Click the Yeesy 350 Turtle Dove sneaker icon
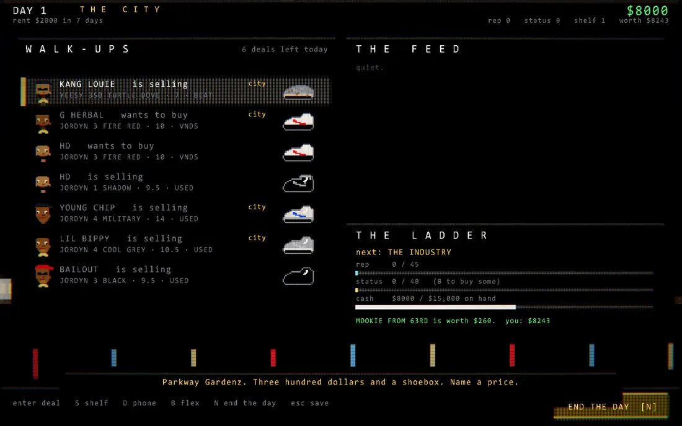The image size is (682, 426). (x=298, y=92)
